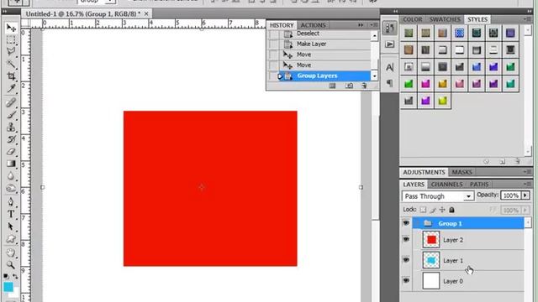Select the Custom Shape tool
The height and width of the screenshot is (302, 538).
pos(11,238)
